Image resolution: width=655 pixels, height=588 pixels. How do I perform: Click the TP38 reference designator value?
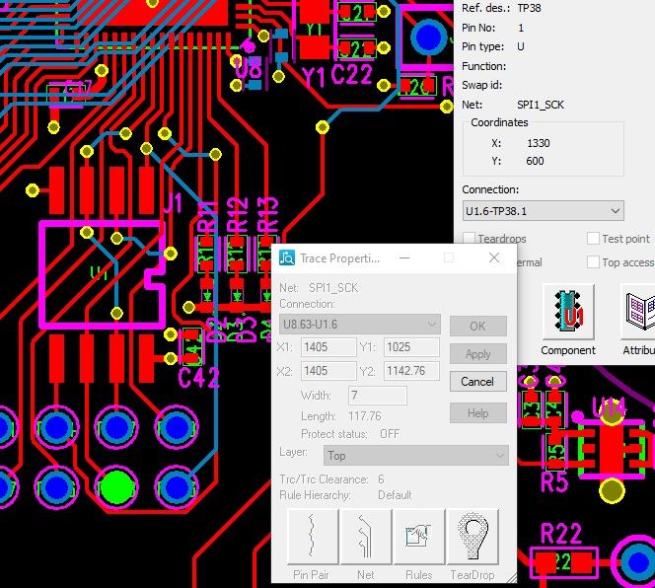(x=529, y=8)
